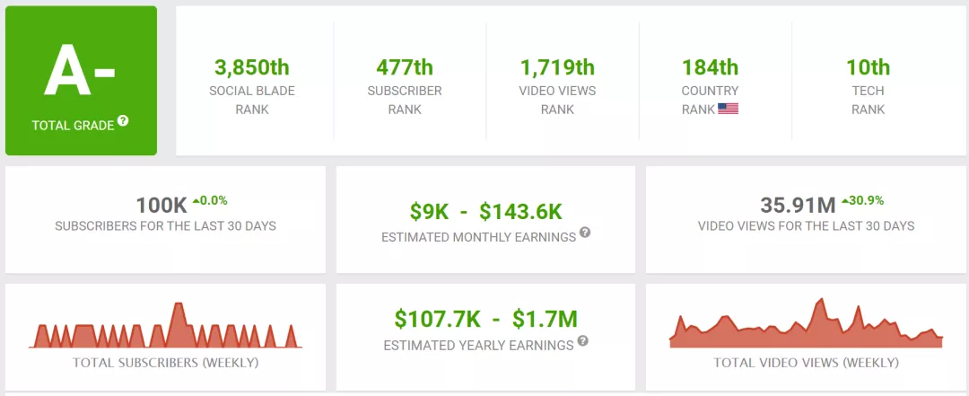This screenshot has height=396, width=969.
Task: Open the Total Subscribers weekly chart
Action: coord(165,325)
